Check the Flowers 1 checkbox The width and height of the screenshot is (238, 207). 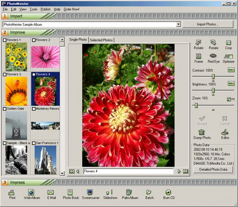coord(5,40)
